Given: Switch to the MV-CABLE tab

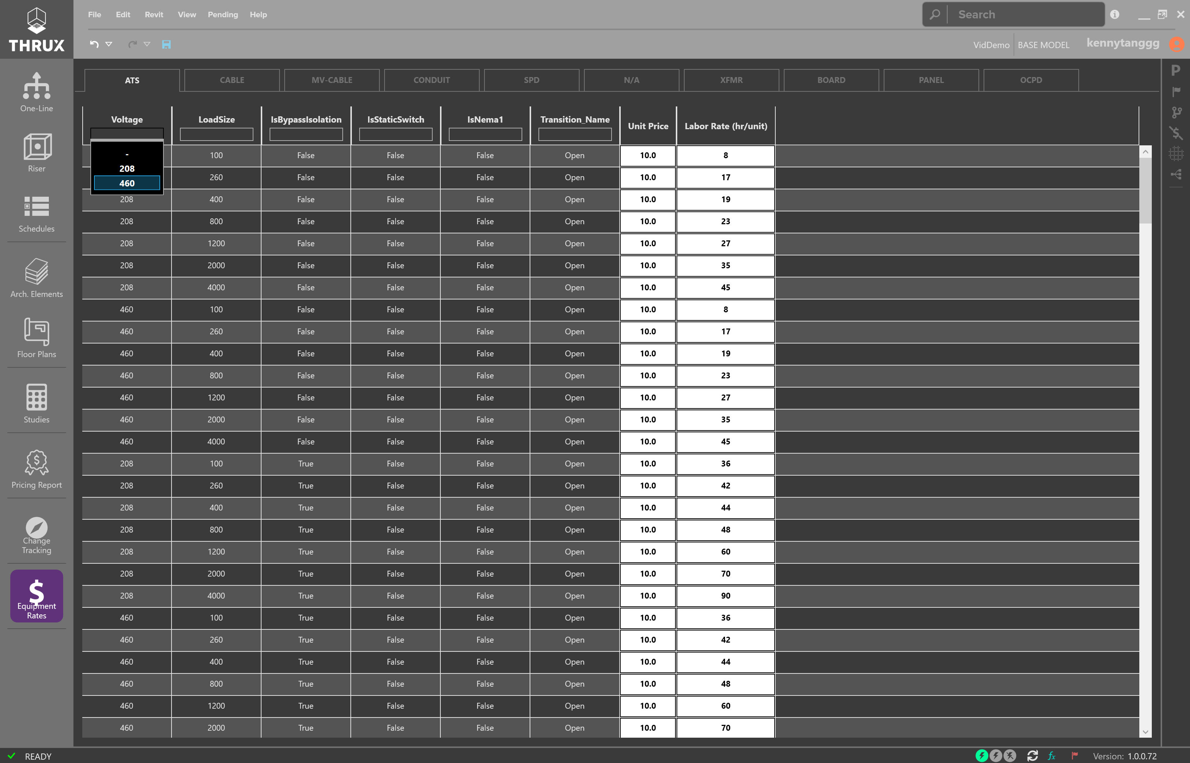Looking at the screenshot, I should (332, 80).
